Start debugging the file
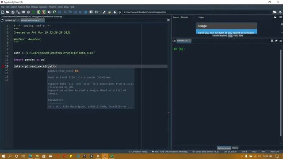The image size is (283, 159). click(x=60, y=12)
